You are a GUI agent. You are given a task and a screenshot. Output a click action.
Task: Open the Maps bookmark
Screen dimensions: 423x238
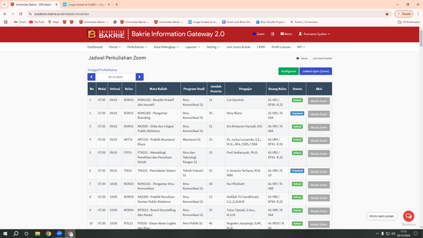point(54,22)
